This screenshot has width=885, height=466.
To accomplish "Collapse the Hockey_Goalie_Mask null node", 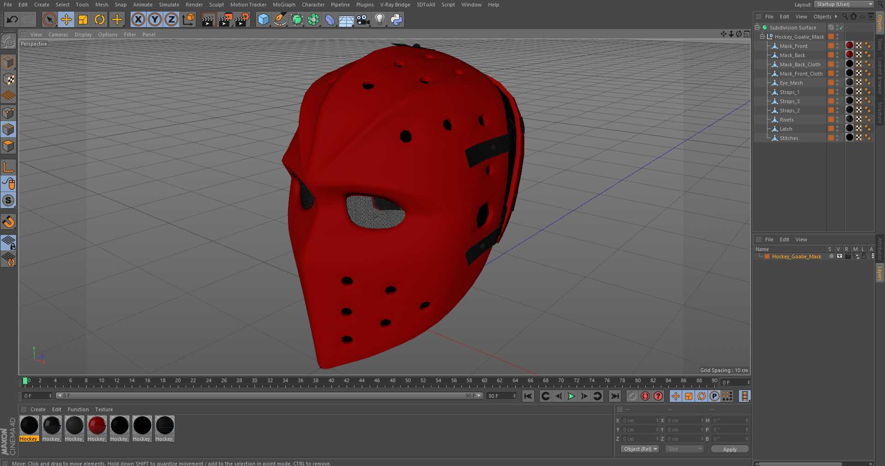I will [762, 36].
